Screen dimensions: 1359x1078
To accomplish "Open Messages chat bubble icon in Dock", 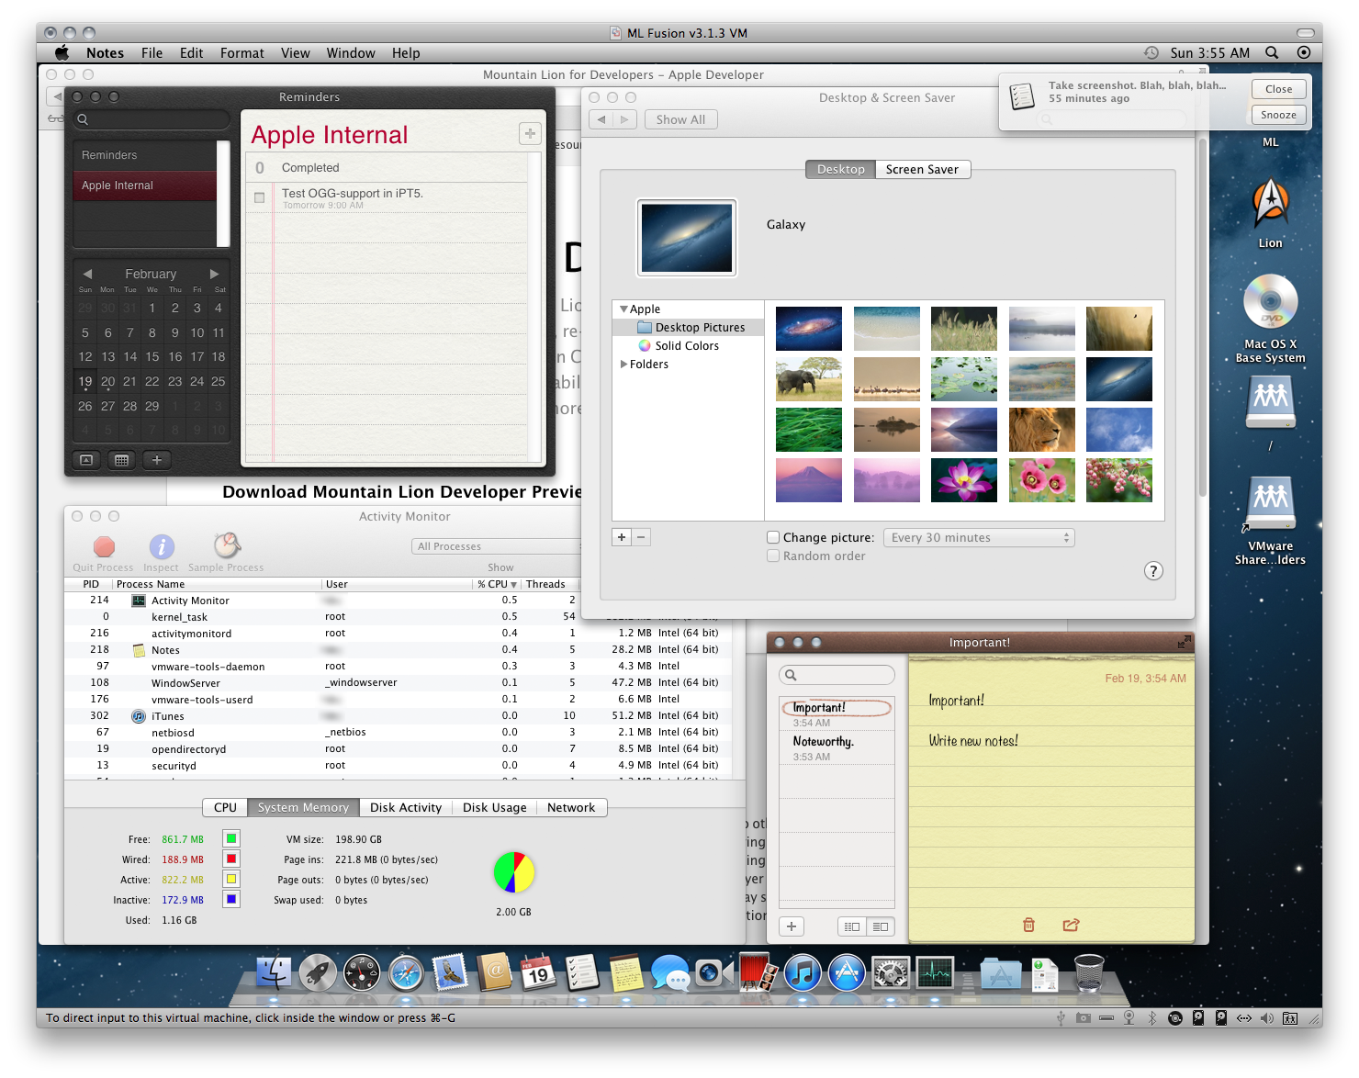I will pyautogui.click(x=670, y=973).
